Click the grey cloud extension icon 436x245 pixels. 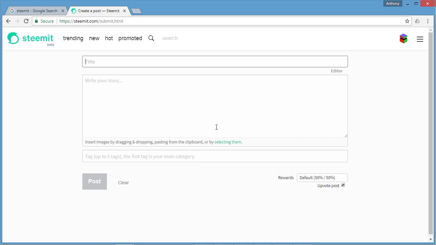pyautogui.click(x=417, y=21)
